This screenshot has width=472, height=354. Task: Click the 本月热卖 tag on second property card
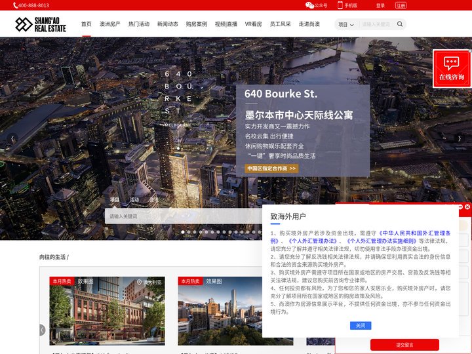point(190,281)
